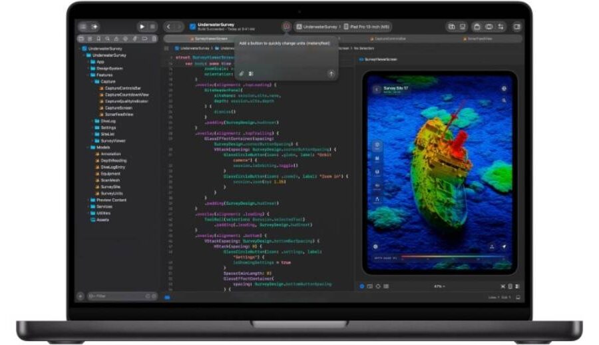Show the Issue navigator
This screenshot has width=599, height=345.
116,39
